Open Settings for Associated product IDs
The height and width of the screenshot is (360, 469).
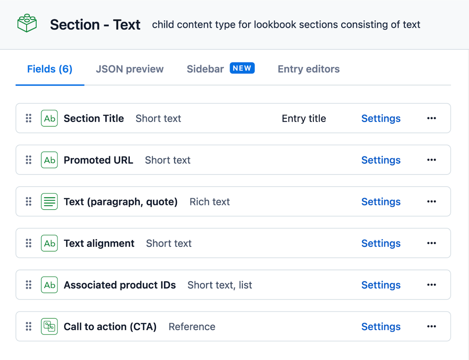[x=381, y=285]
